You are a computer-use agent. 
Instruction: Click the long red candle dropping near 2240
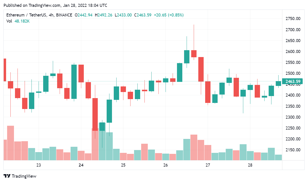pos(95,114)
